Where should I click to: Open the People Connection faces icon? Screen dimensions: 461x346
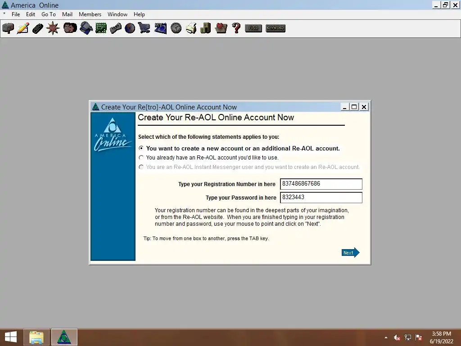pyautogui.click(x=70, y=28)
